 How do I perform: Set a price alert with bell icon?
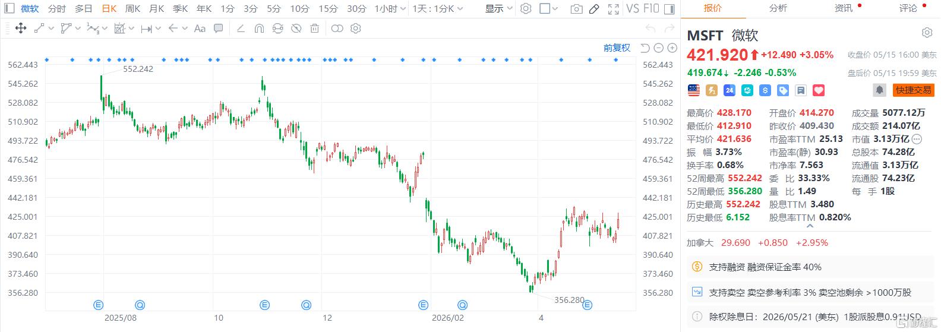coord(879,90)
